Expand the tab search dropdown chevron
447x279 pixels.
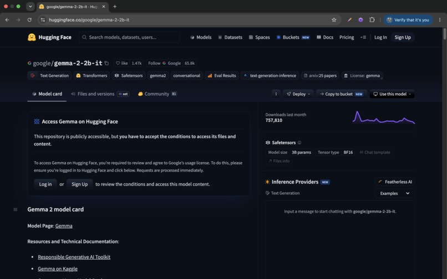click(30, 7)
